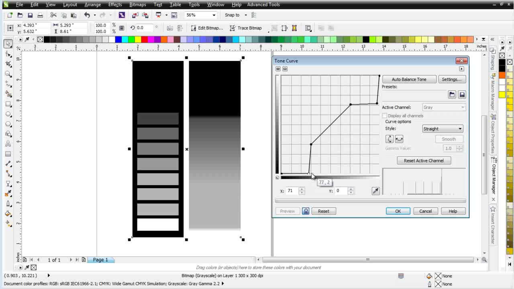Pick the blue swatch in the palette
This screenshot has height=289, width=514.
click(x=118, y=39)
